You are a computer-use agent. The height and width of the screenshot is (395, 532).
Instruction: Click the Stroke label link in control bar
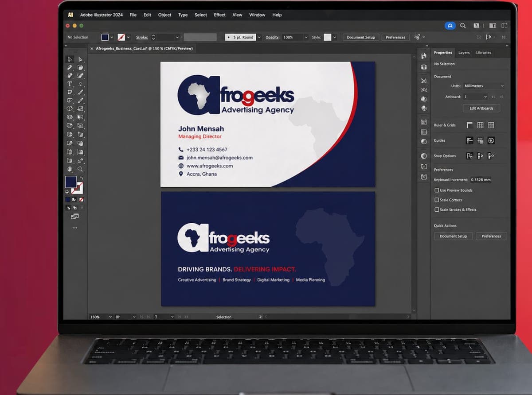(x=142, y=37)
